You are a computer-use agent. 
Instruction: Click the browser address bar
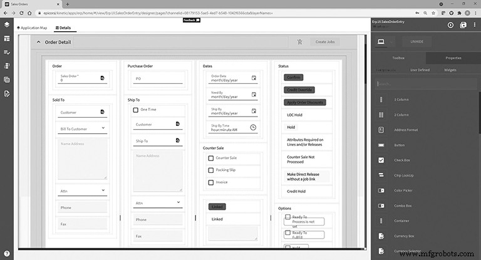[225, 13]
